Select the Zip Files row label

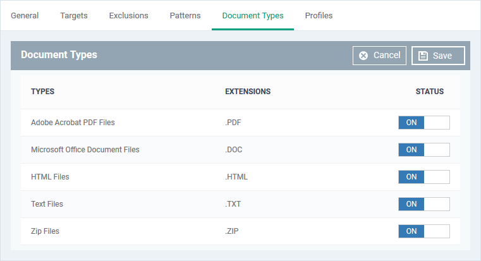click(45, 231)
